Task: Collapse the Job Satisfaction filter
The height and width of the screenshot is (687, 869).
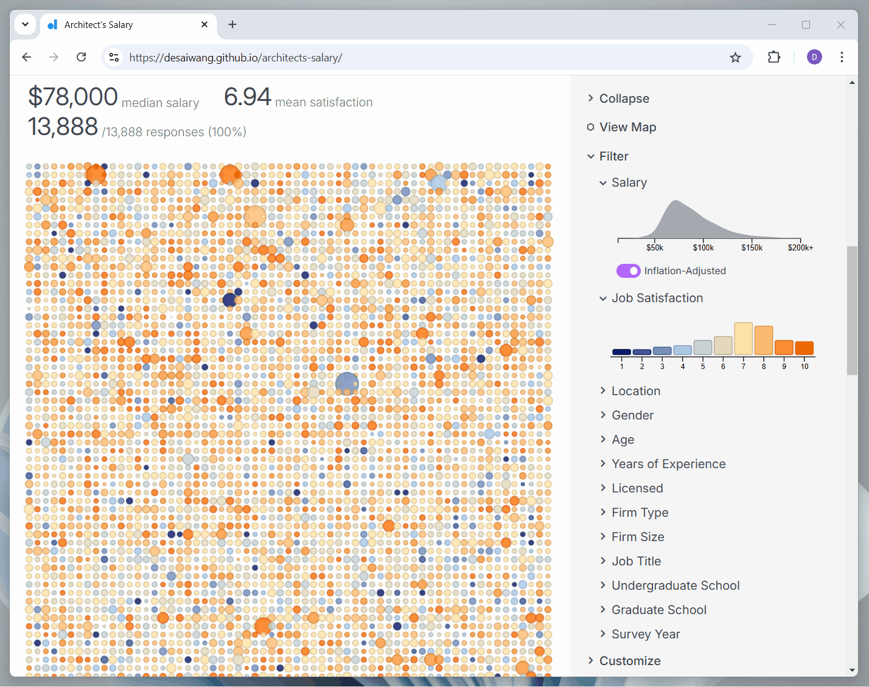Action: (651, 298)
